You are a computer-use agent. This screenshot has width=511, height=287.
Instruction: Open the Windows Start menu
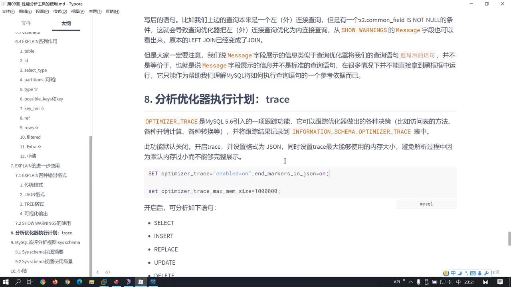(7, 282)
